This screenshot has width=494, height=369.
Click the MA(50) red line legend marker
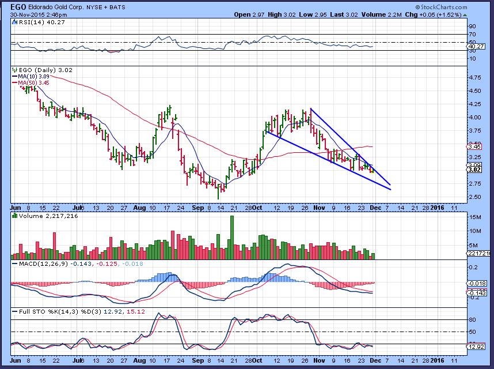pyautogui.click(x=15, y=83)
